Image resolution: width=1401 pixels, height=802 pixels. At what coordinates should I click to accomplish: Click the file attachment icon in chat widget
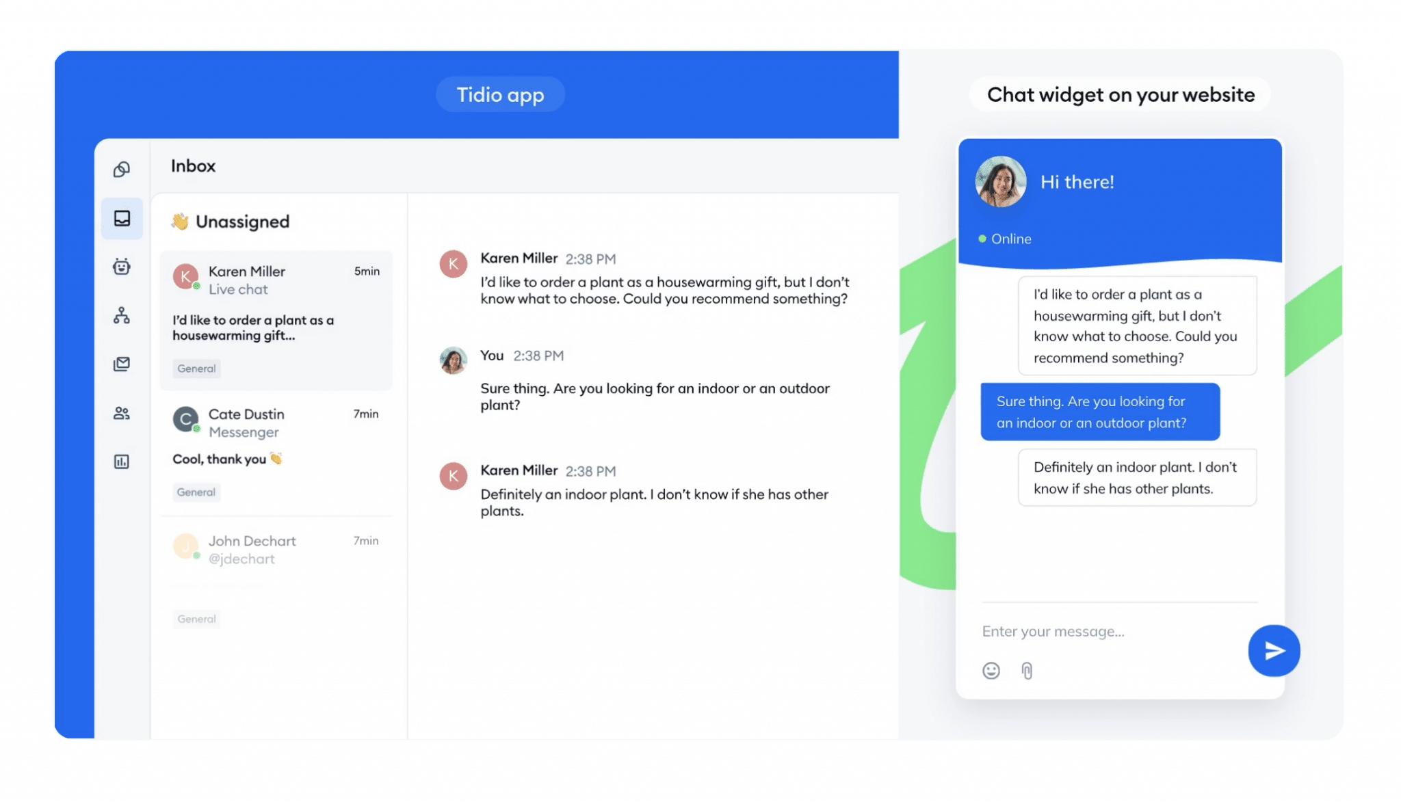click(x=1025, y=670)
